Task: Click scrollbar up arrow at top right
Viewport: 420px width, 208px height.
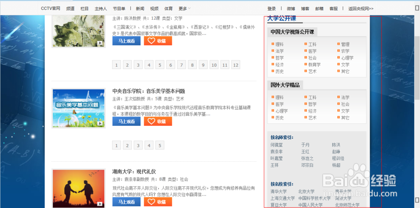Action: click(417, 8)
